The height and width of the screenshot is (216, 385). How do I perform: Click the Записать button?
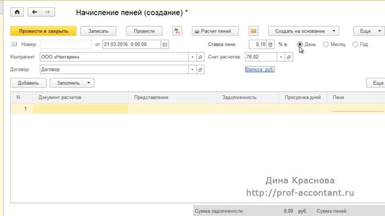click(x=98, y=31)
